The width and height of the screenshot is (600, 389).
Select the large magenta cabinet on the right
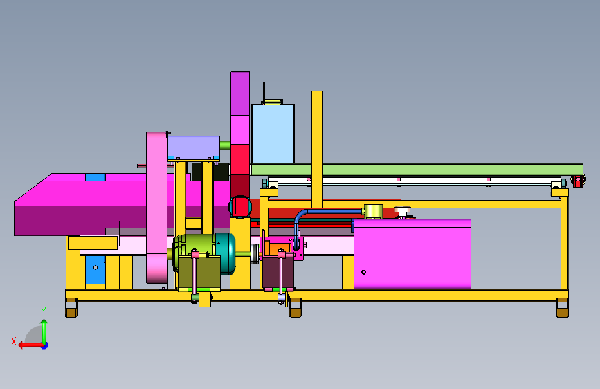click(412, 254)
